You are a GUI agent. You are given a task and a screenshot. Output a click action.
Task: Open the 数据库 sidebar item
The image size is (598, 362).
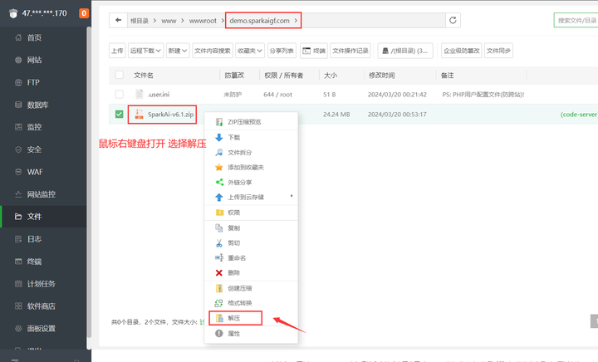coord(37,105)
